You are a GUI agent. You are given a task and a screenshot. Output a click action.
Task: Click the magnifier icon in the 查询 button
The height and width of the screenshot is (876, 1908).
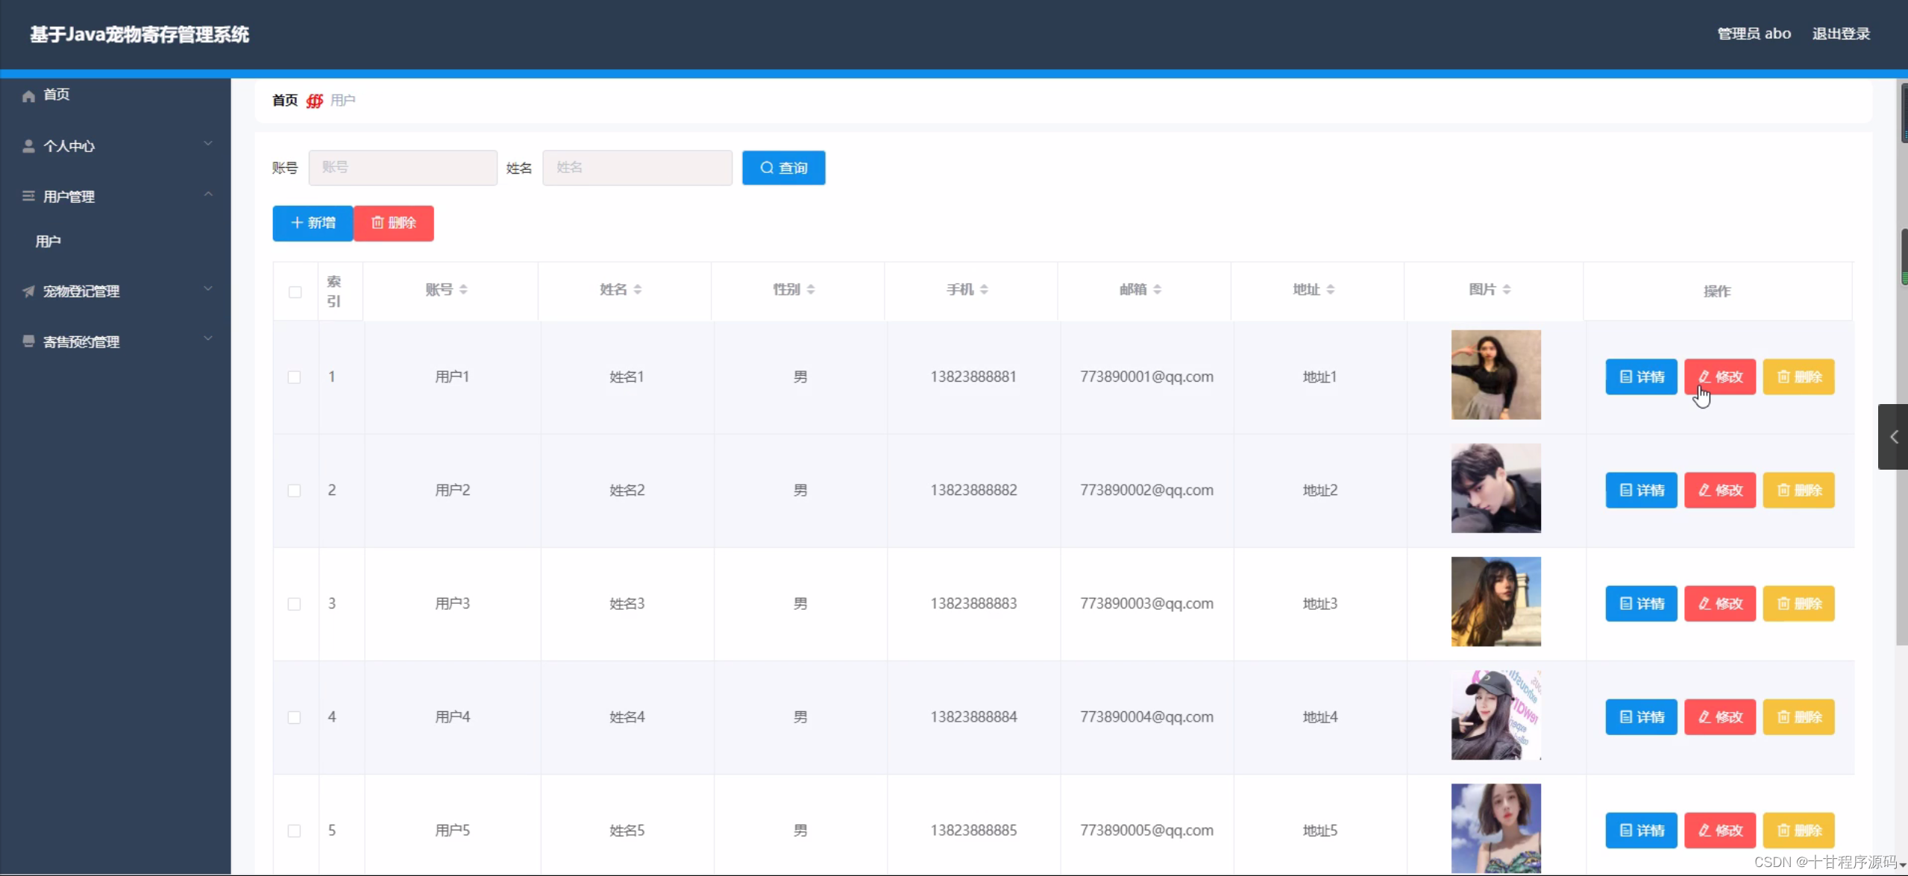766,168
